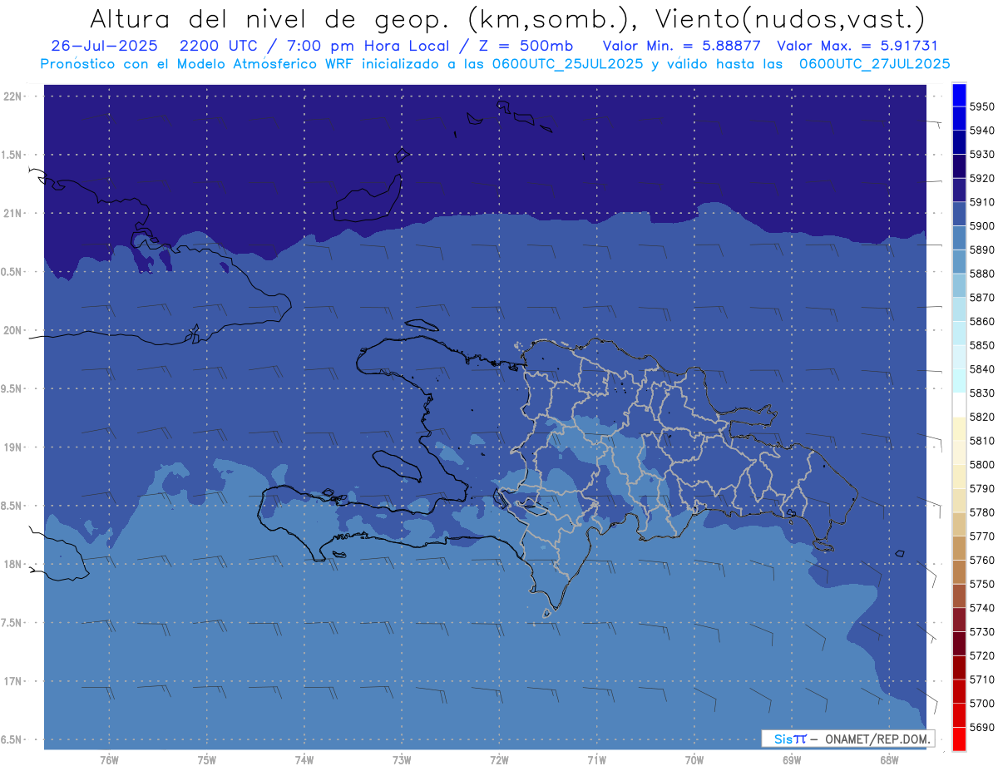
Task: Select the 5710 colorbar value
Action: tap(982, 680)
